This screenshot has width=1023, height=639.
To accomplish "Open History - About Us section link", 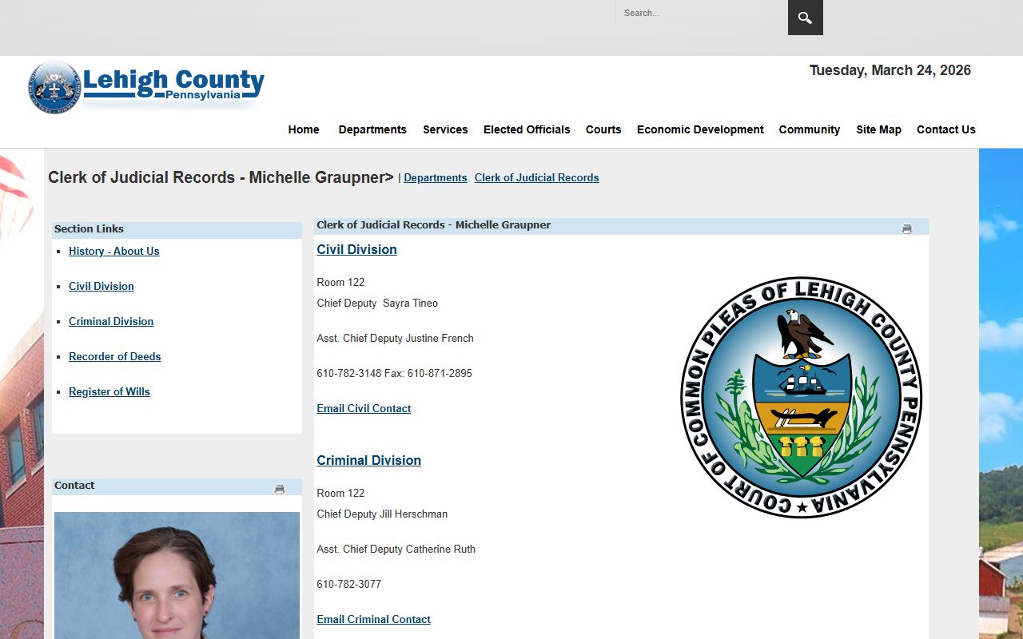I will [114, 251].
